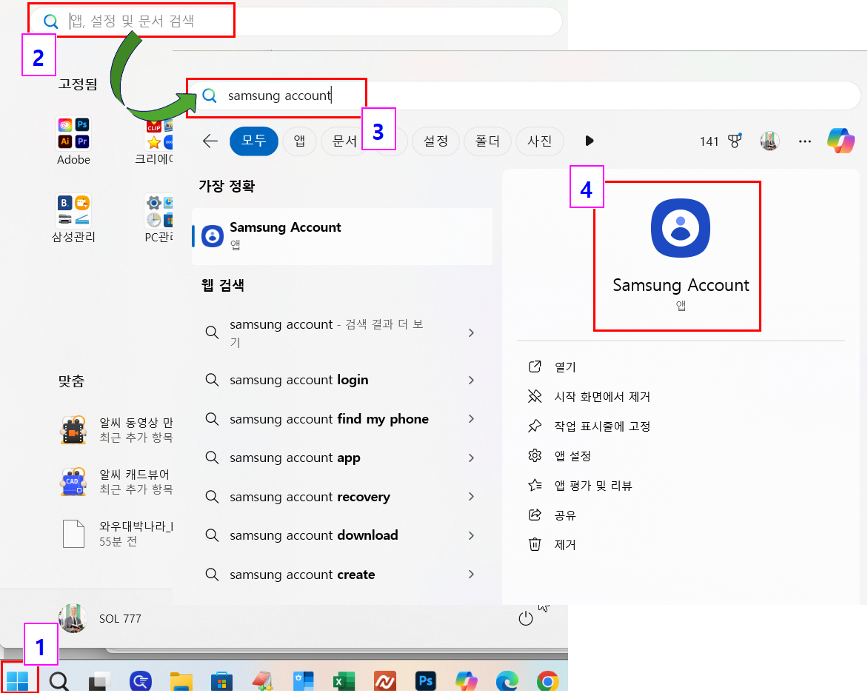Click the account avatar in search header

coord(769,141)
